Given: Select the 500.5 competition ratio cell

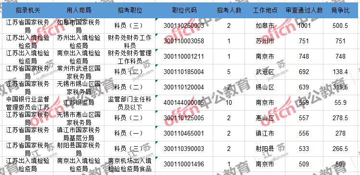Looking at the screenshot, I should point(340,25).
